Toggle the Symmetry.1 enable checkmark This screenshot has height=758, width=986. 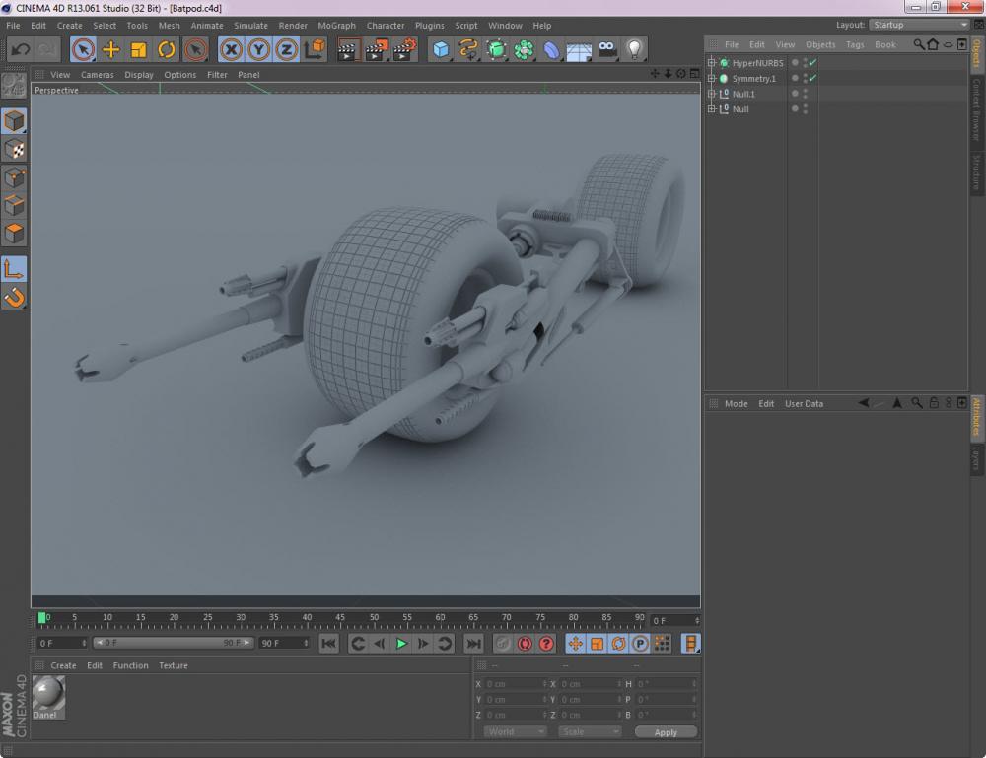[813, 78]
